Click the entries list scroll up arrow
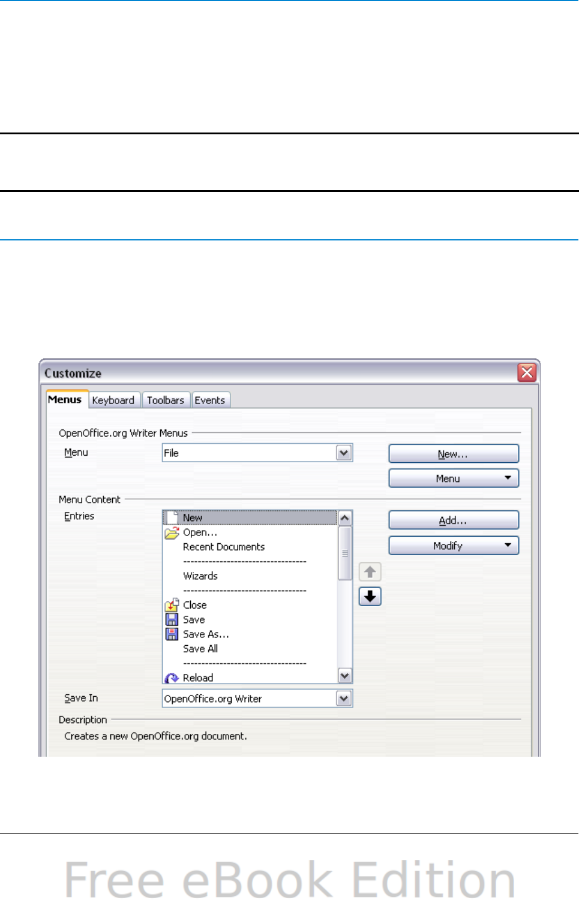This screenshot has height=900, width=579. [x=345, y=518]
